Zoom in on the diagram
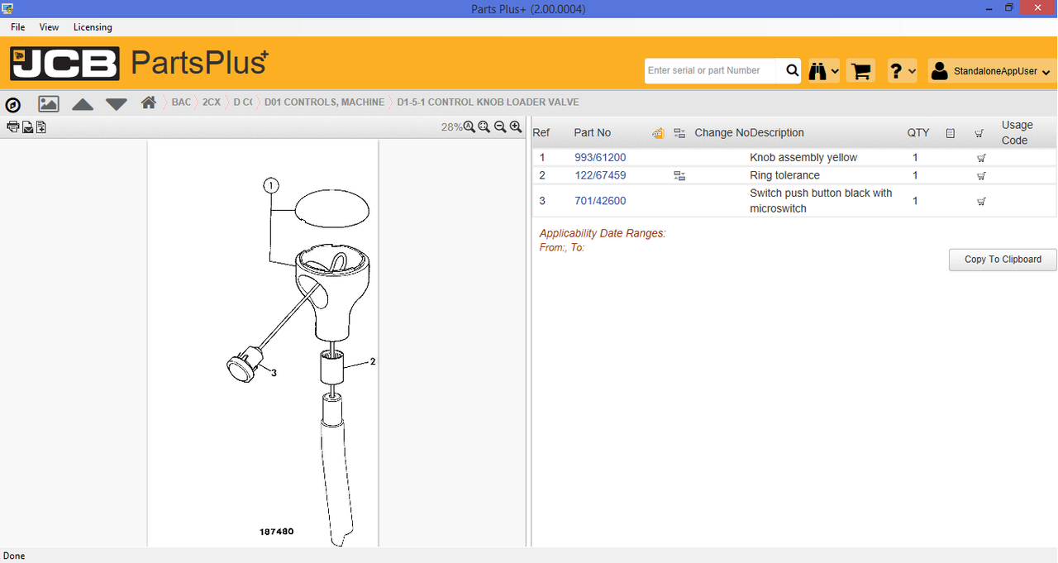Viewport: 1058px width, 563px height. 516,126
